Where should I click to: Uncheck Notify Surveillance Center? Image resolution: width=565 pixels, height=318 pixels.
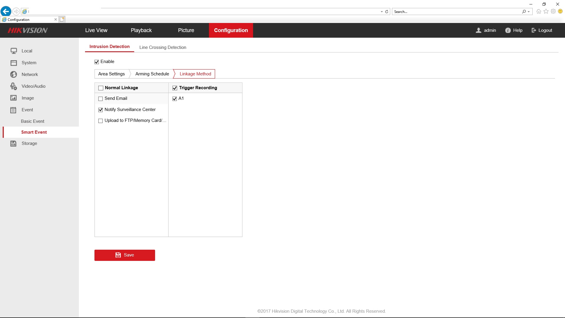tap(101, 110)
